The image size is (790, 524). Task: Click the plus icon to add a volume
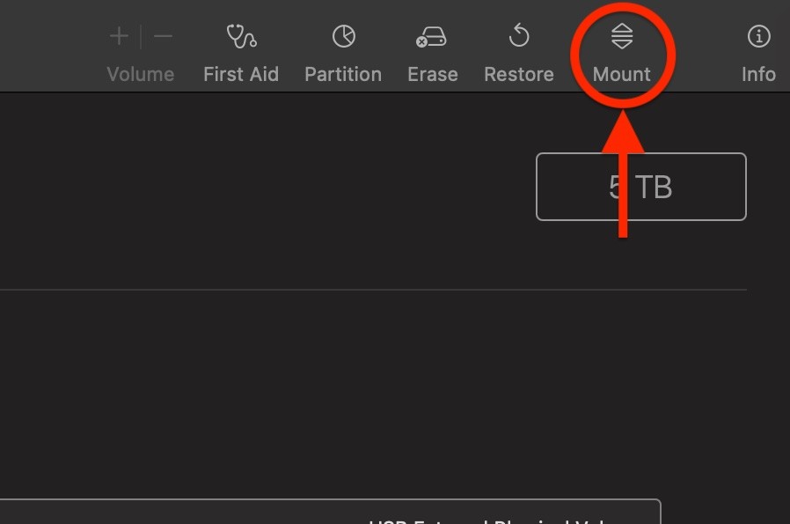point(119,36)
